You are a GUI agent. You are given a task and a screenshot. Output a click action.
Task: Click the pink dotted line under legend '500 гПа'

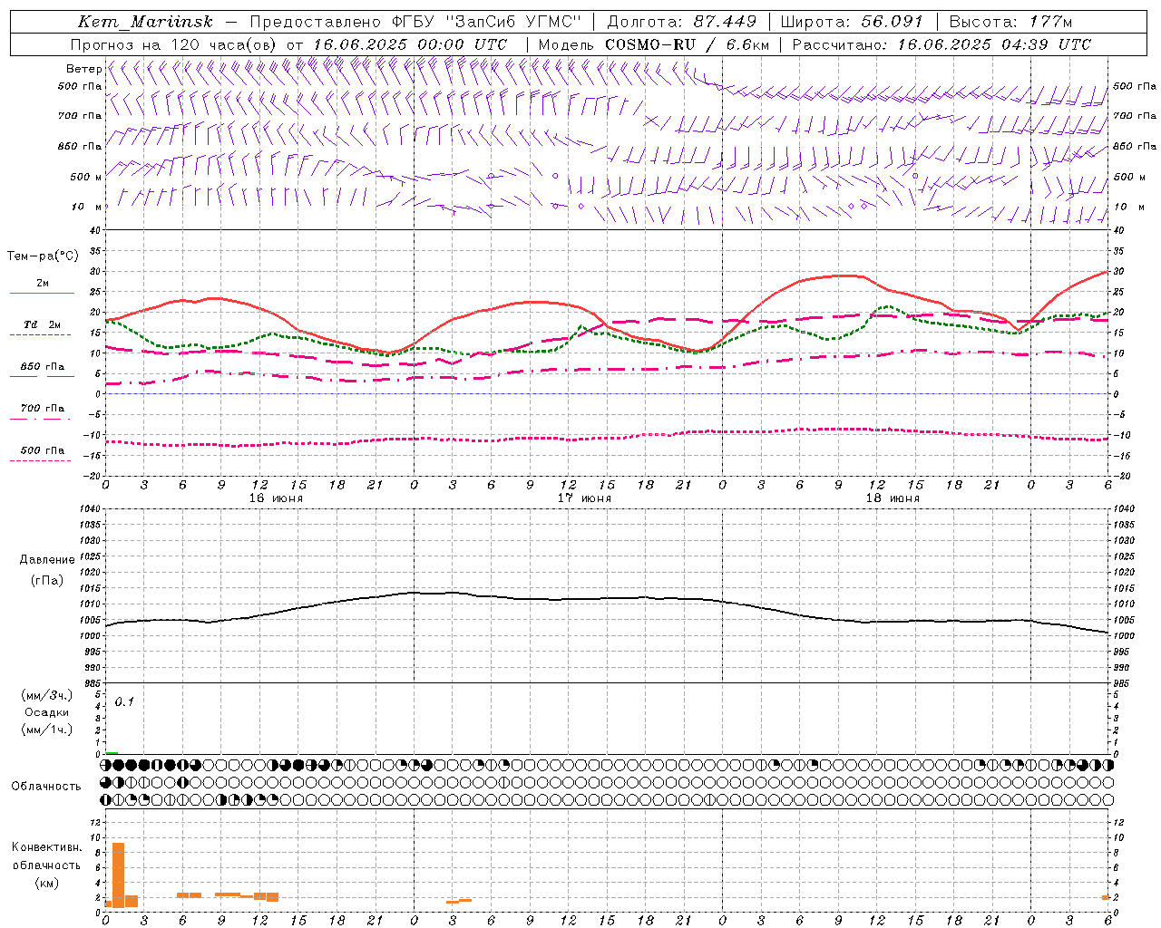pyautogui.click(x=40, y=460)
